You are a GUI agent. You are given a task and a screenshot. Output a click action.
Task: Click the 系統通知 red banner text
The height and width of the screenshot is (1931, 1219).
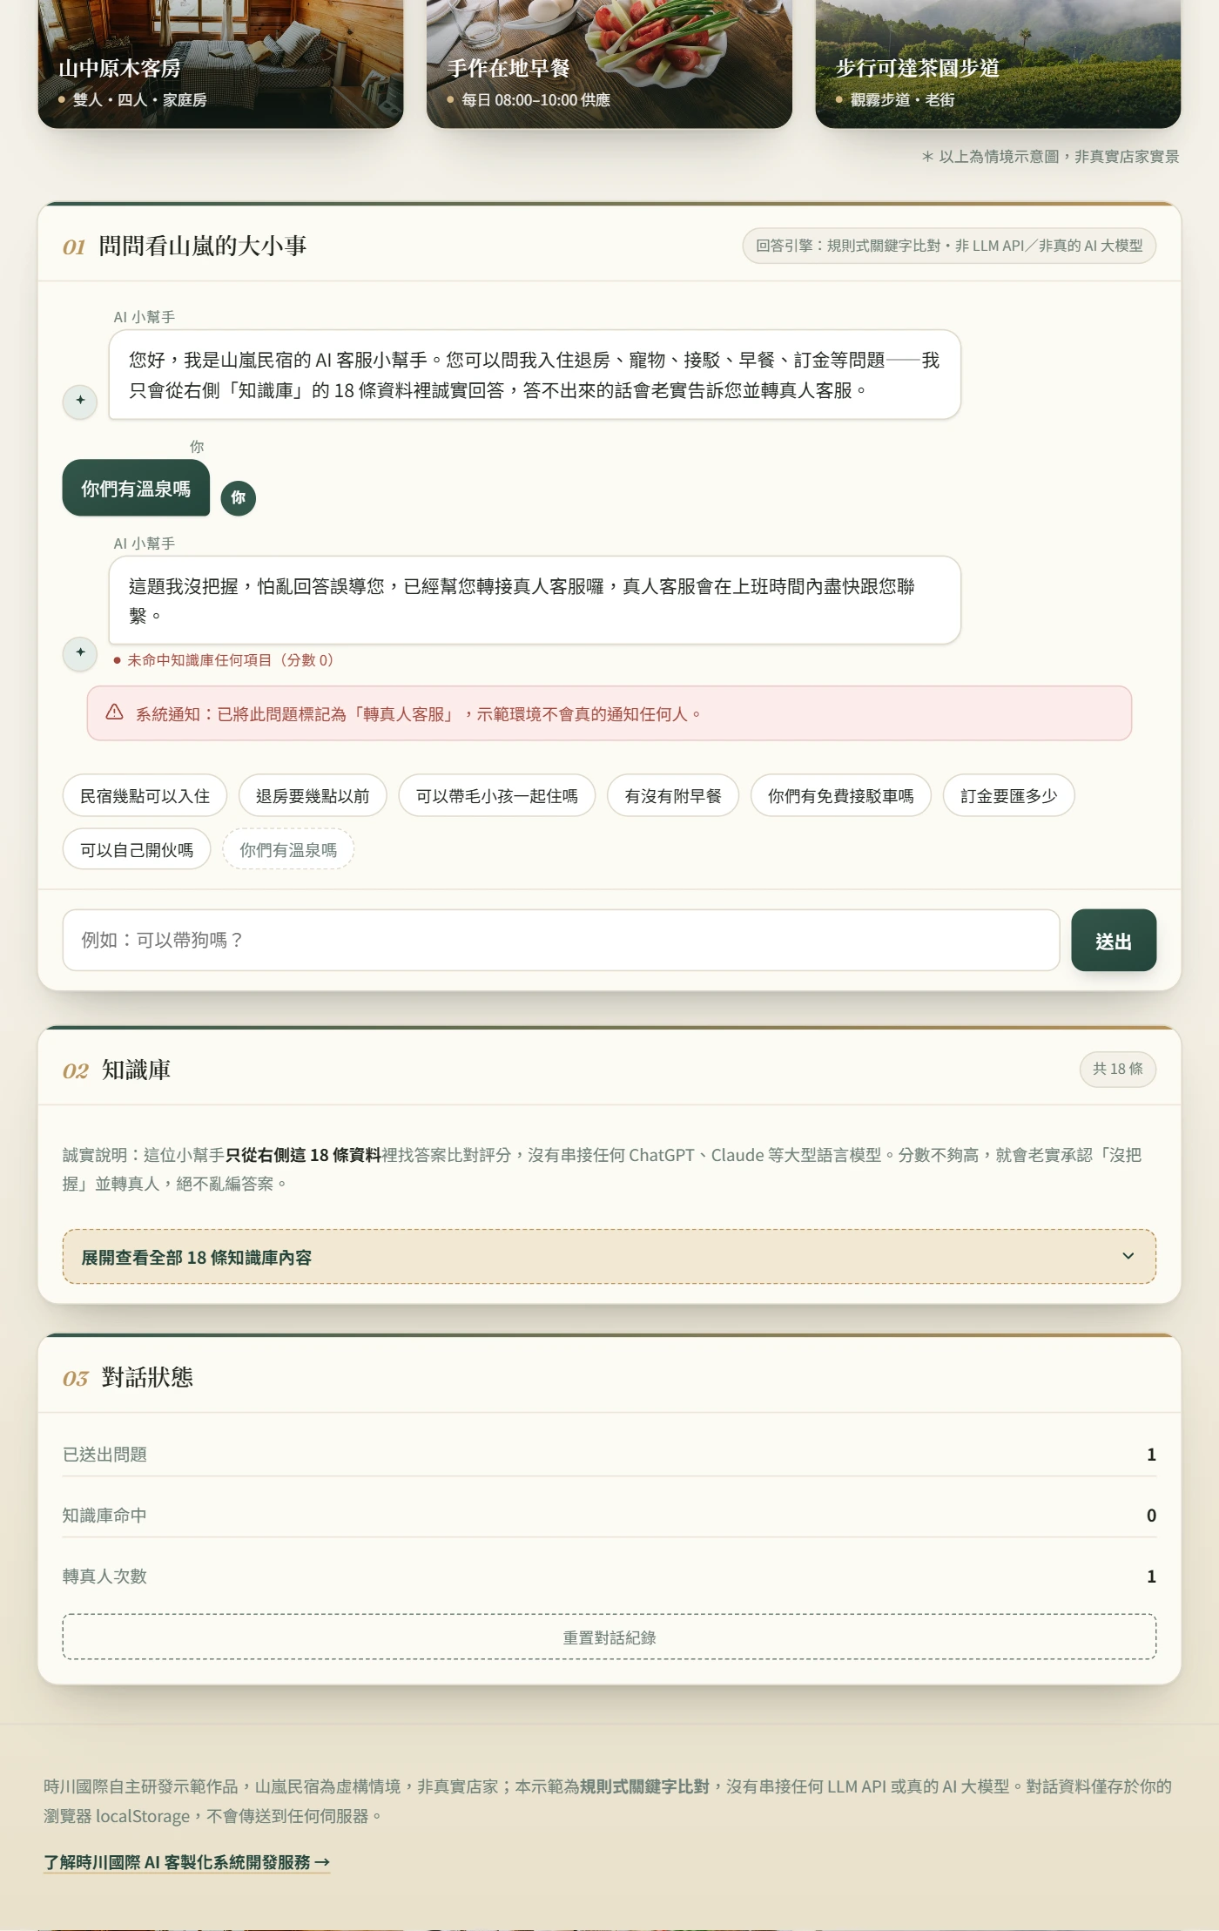coord(418,714)
